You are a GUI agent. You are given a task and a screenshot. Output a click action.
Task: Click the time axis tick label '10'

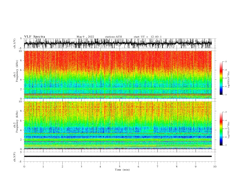pos(215,167)
